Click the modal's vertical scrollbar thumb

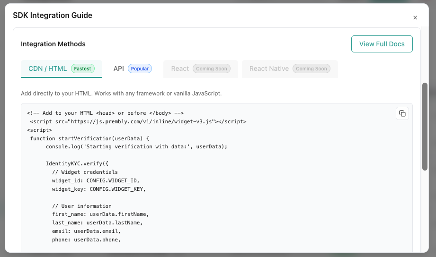pyautogui.click(x=425, y=123)
